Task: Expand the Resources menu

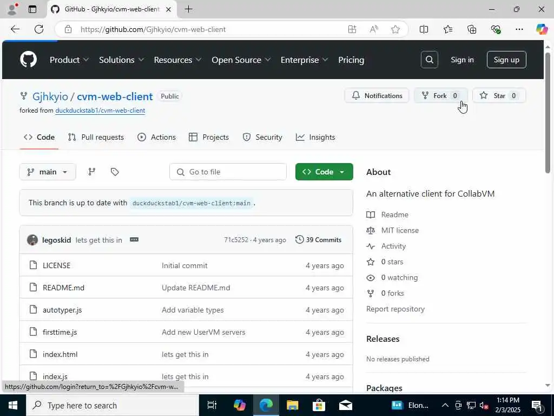Action: pos(177,60)
